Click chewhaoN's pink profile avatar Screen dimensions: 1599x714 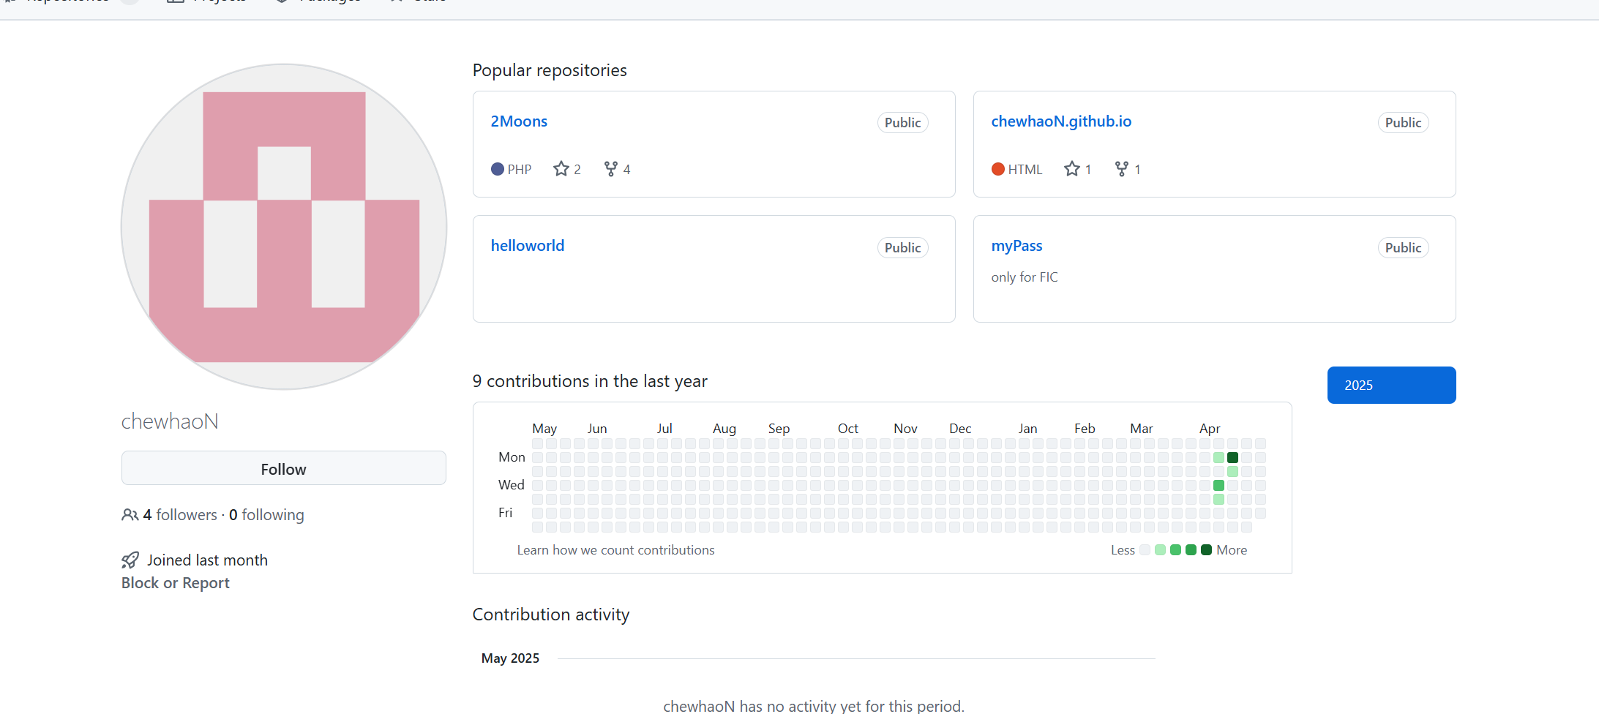coord(284,227)
